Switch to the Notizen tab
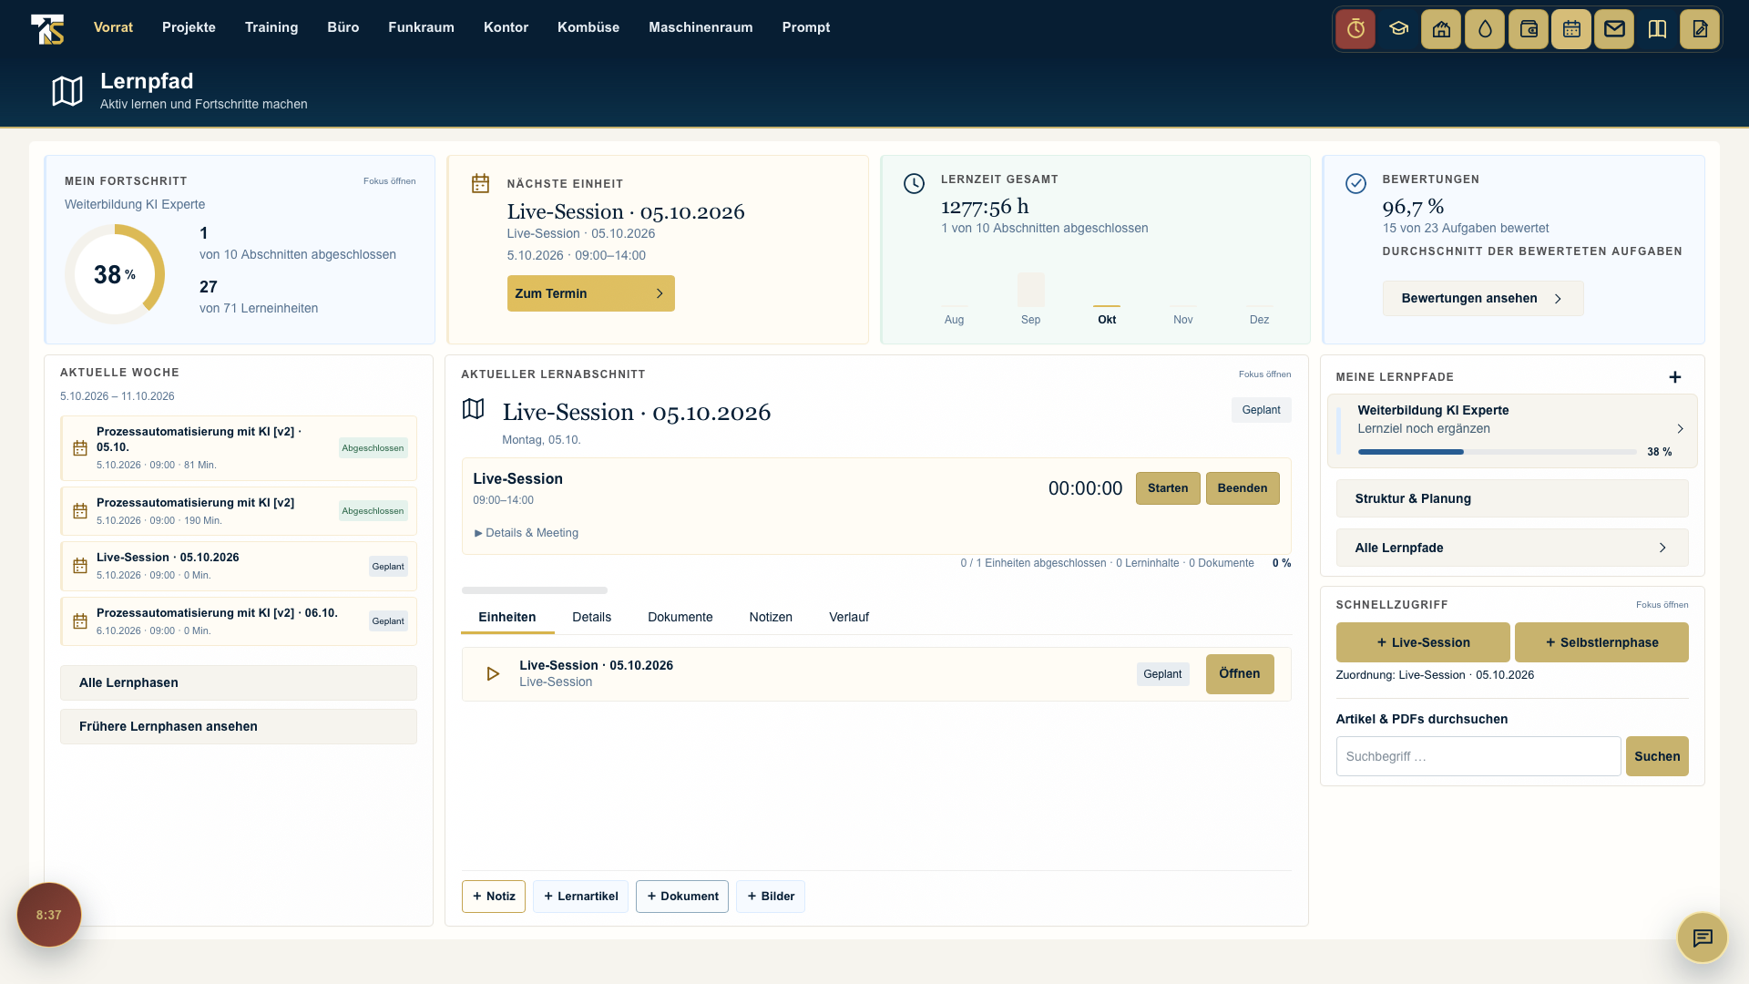The image size is (1749, 984). click(771, 617)
